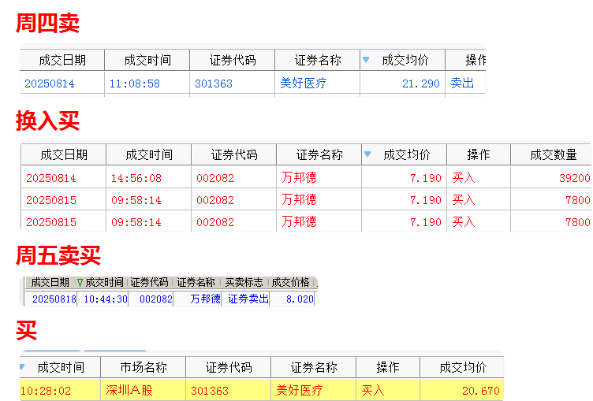Click 证券代码 header in the 市场名称 table

point(229,367)
